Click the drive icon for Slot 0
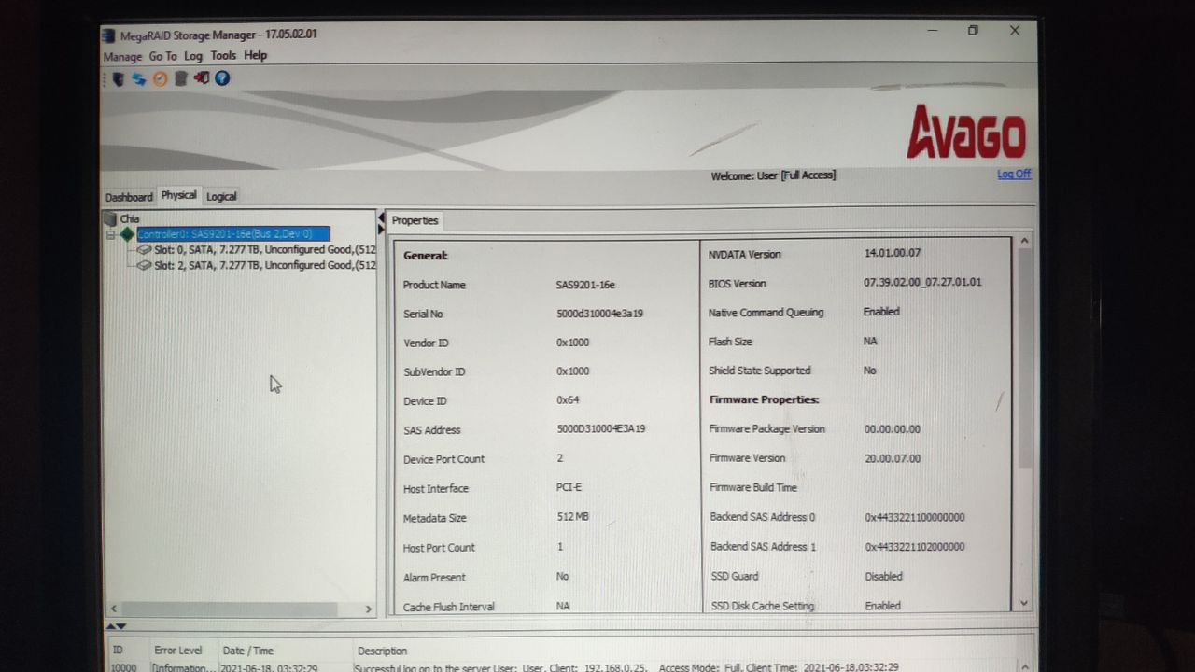 [144, 250]
